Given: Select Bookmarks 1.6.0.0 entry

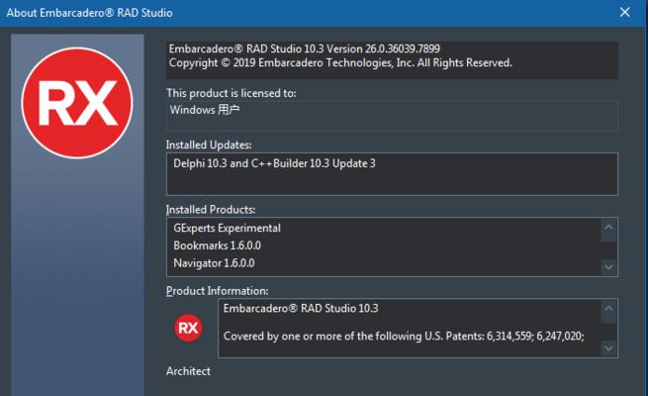Looking at the screenshot, I should pos(217,246).
